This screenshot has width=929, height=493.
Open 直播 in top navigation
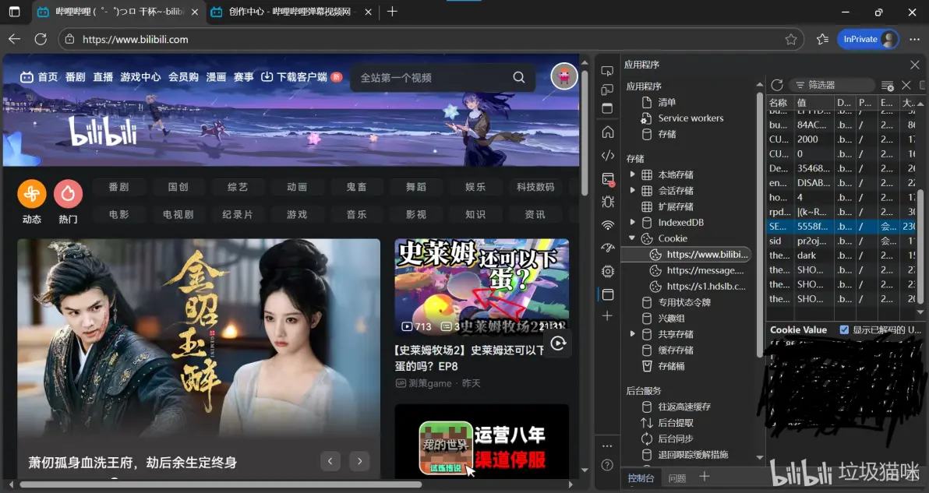pos(103,77)
